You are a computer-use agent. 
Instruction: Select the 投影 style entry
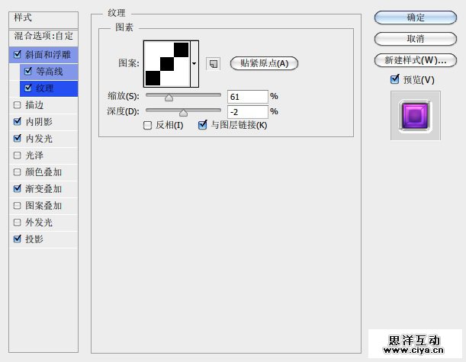(x=43, y=239)
